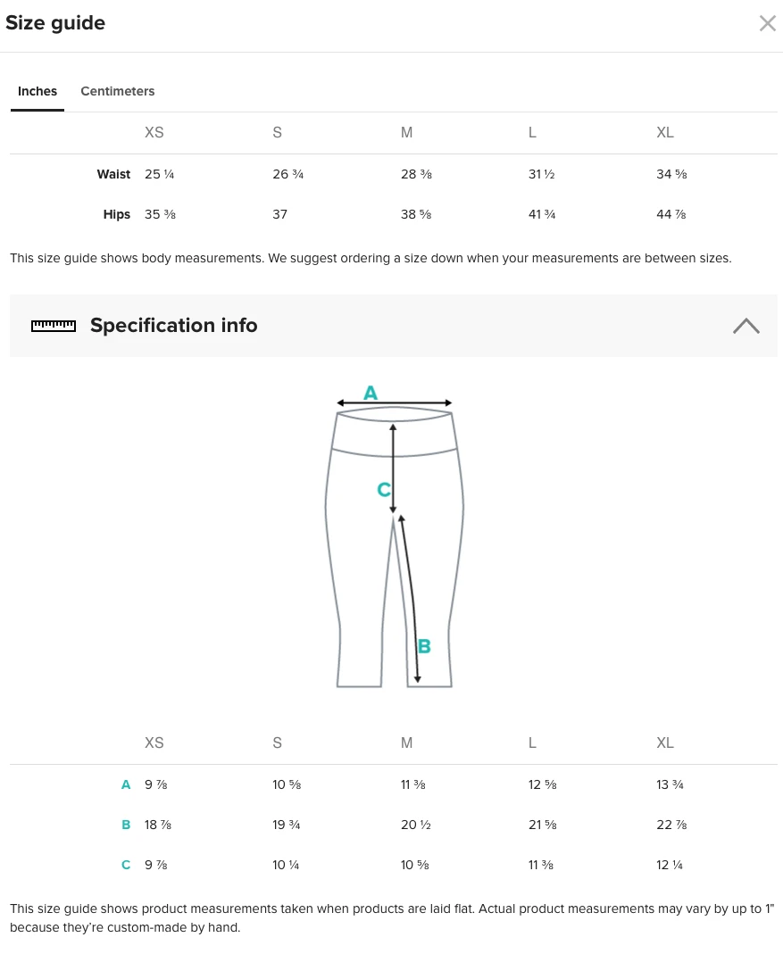This screenshot has width=783, height=954.
Task: Collapse the Specification info section chevron
Action: [746, 326]
